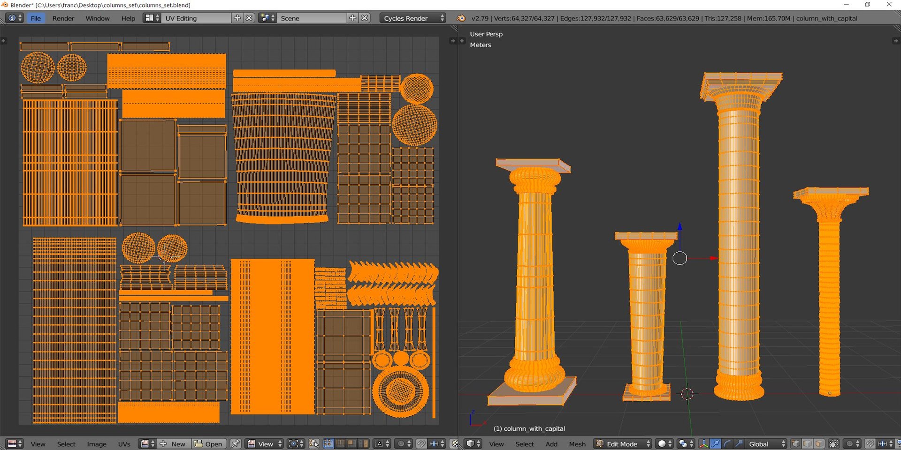This screenshot has height=450, width=901.
Task: Open the Cycles Render engine dropdown
Action: [x=413, y=18]
